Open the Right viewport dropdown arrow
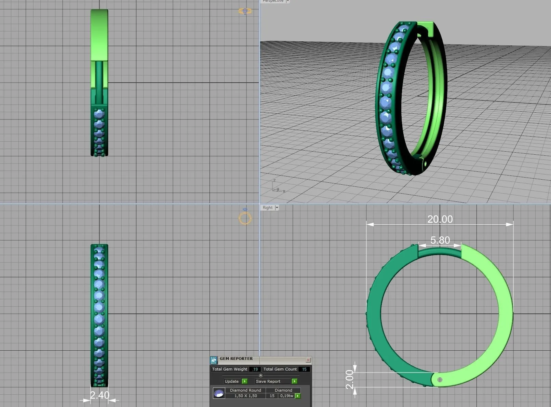 click(x=277, y=208)
